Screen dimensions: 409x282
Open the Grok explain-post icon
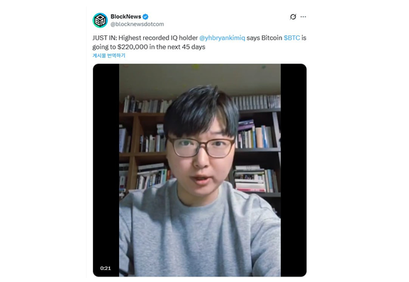tap(293, 17)
